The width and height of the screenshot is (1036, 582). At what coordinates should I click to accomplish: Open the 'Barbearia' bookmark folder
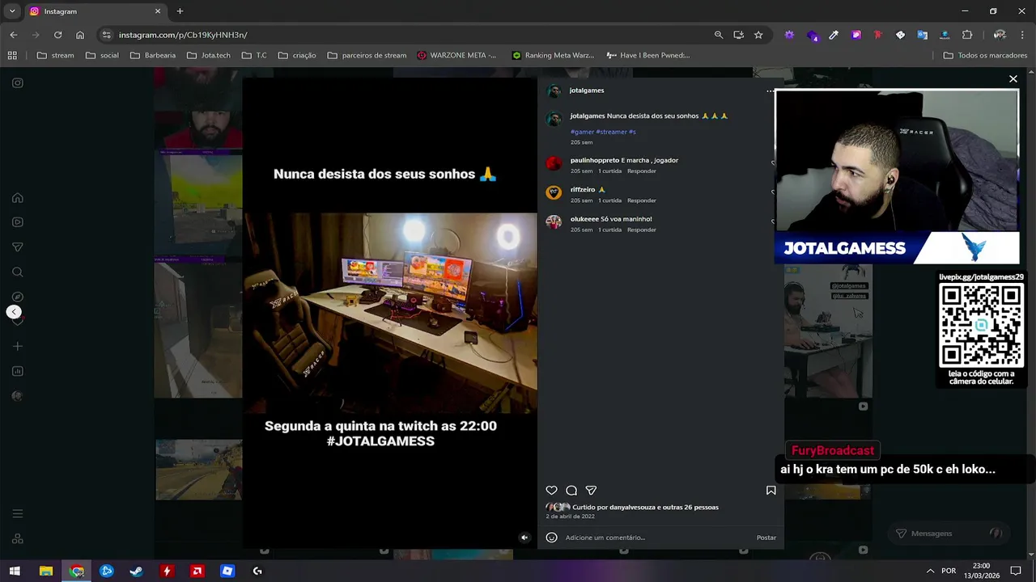pyautogui.click(x=153, y=55)
